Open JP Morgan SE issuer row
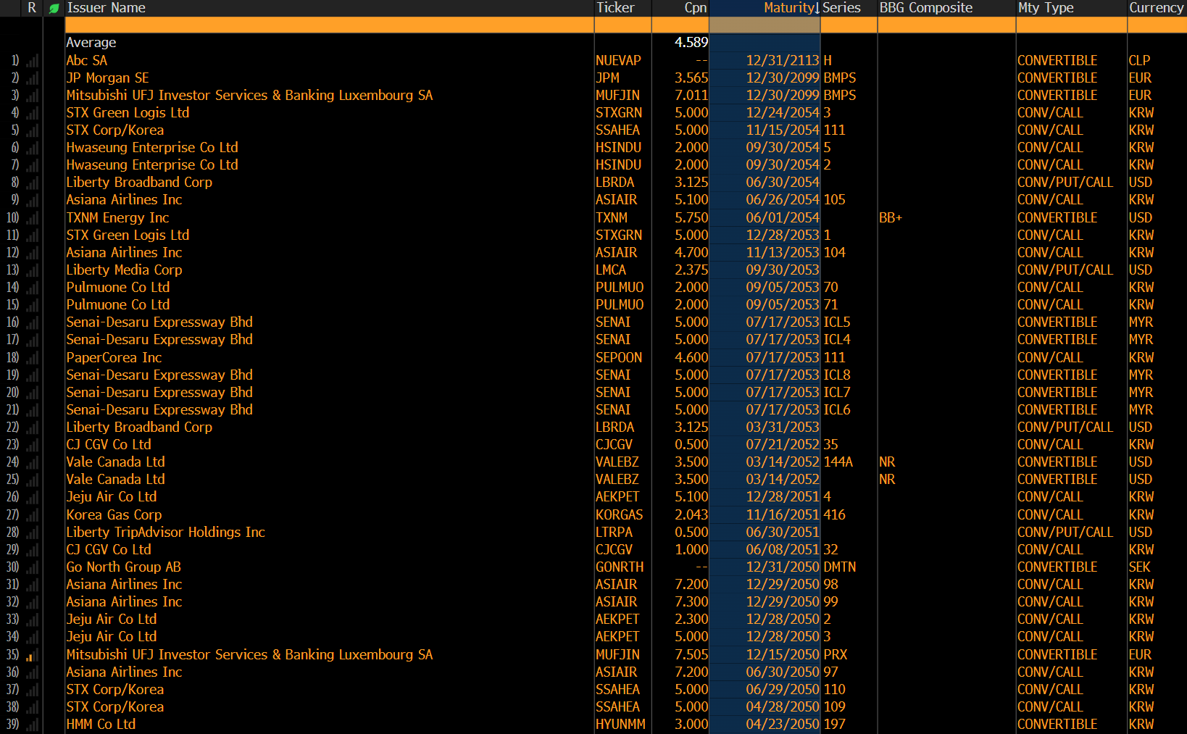This screenshot has width=1187, height=734. point(107,78)
